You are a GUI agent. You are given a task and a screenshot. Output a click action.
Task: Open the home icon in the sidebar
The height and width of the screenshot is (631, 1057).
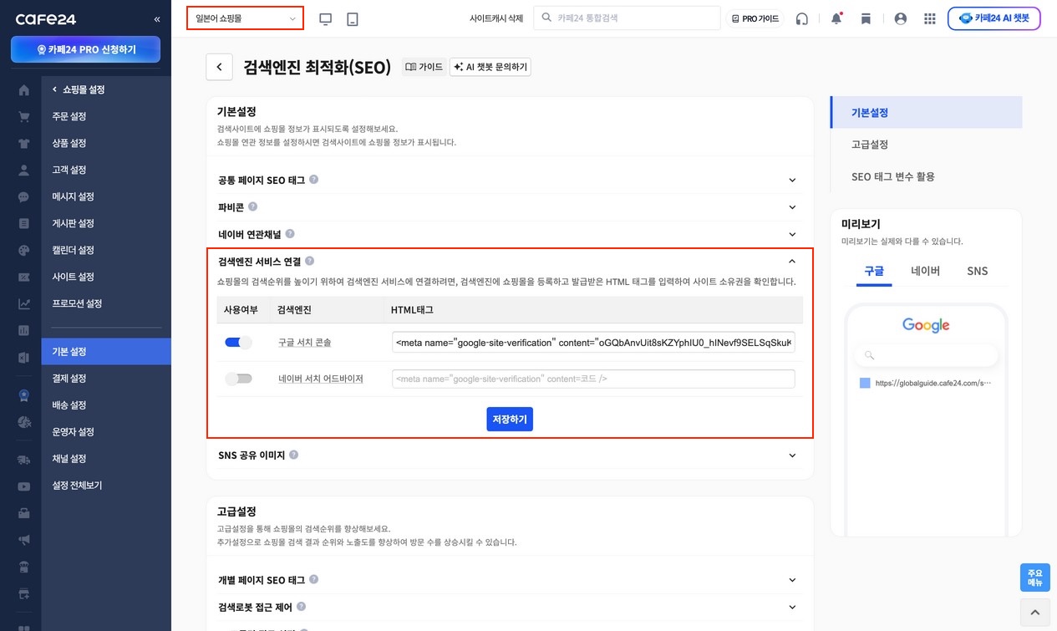pos(23,89)
